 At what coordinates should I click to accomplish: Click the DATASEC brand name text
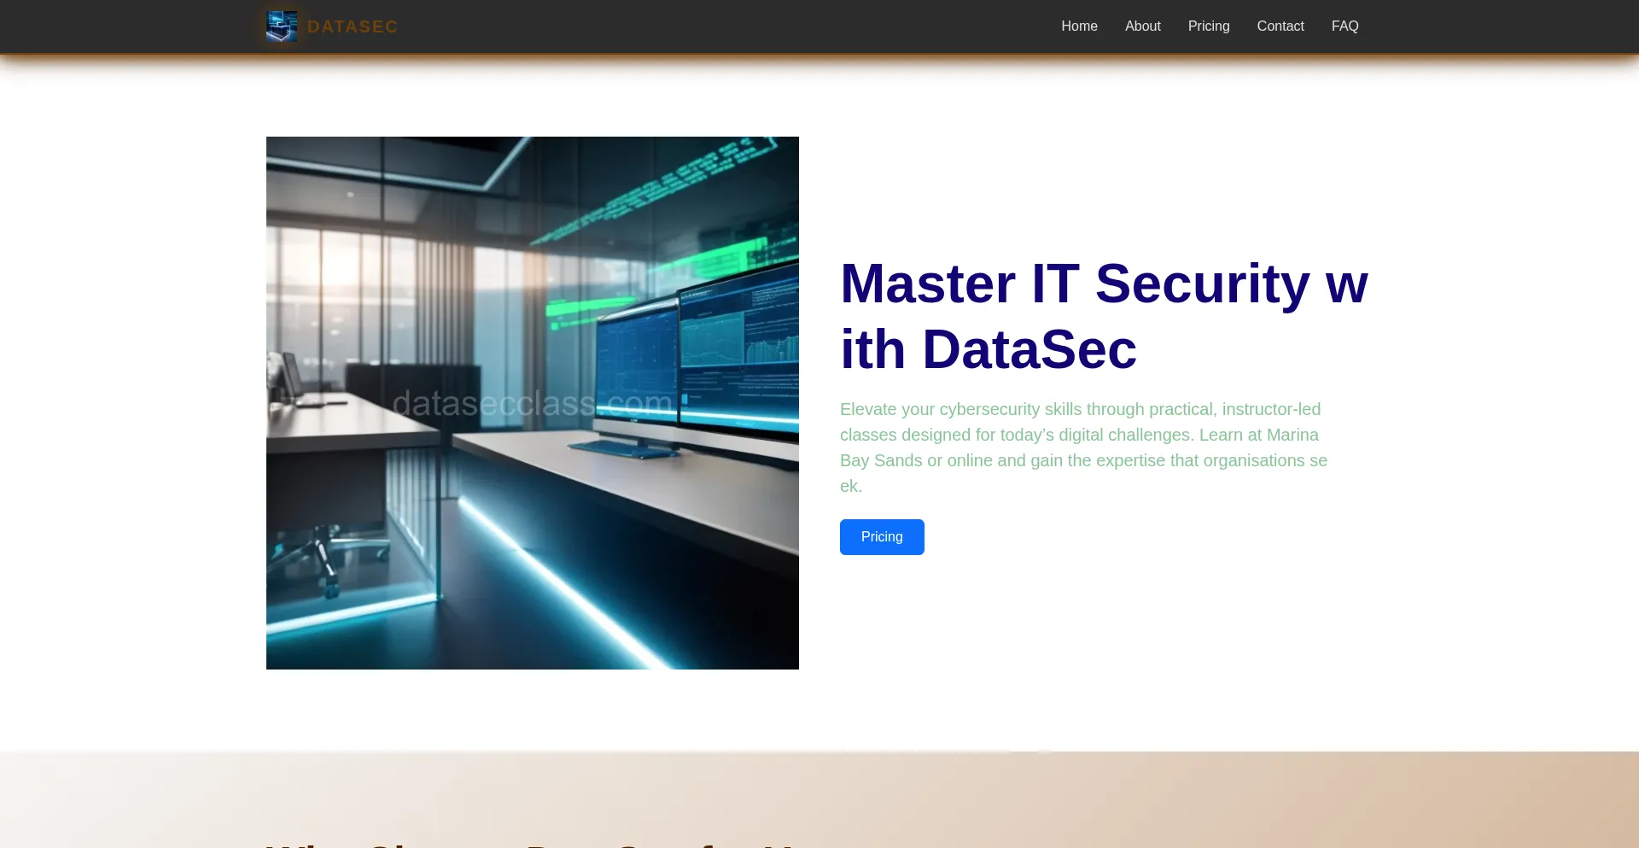pos(352,26)
